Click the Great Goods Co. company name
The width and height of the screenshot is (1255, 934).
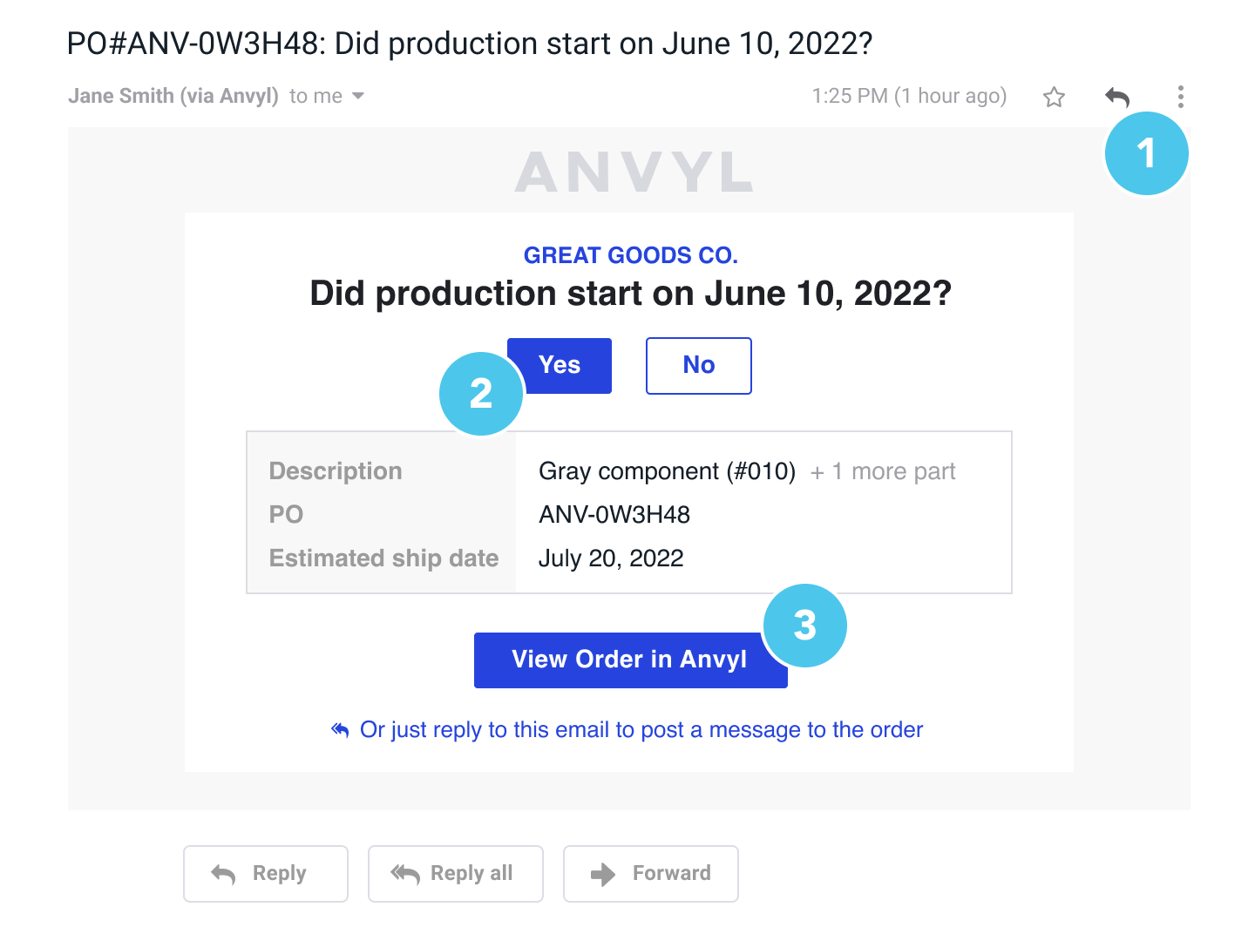point(631,255)
